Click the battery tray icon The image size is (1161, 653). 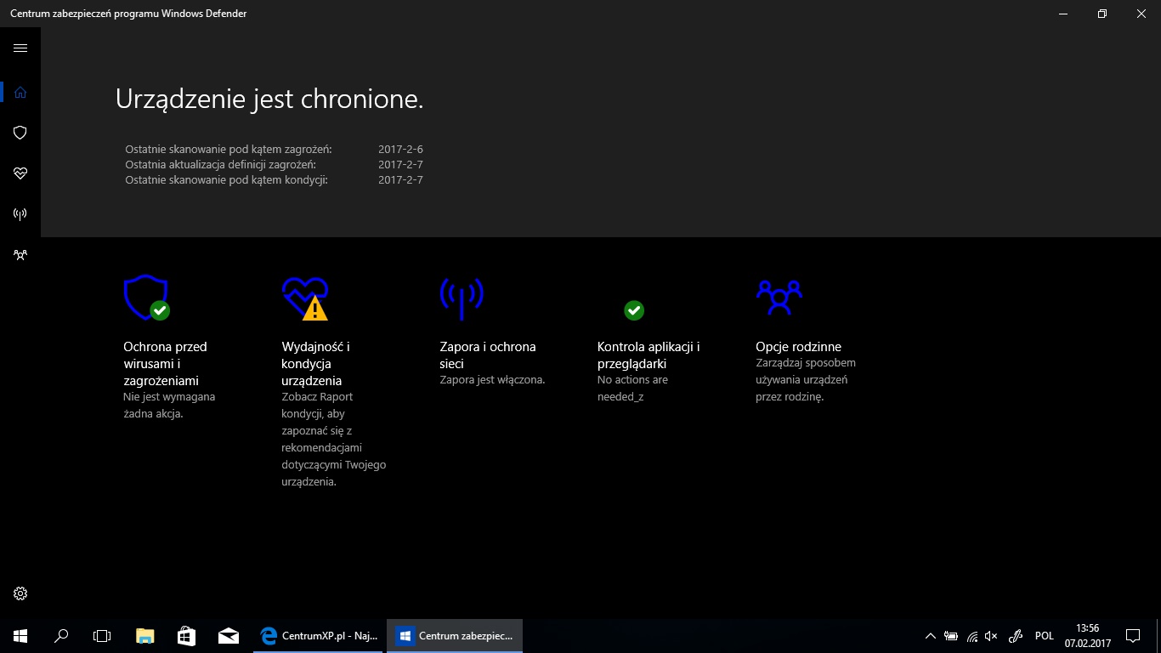click(x=951, y=636)
